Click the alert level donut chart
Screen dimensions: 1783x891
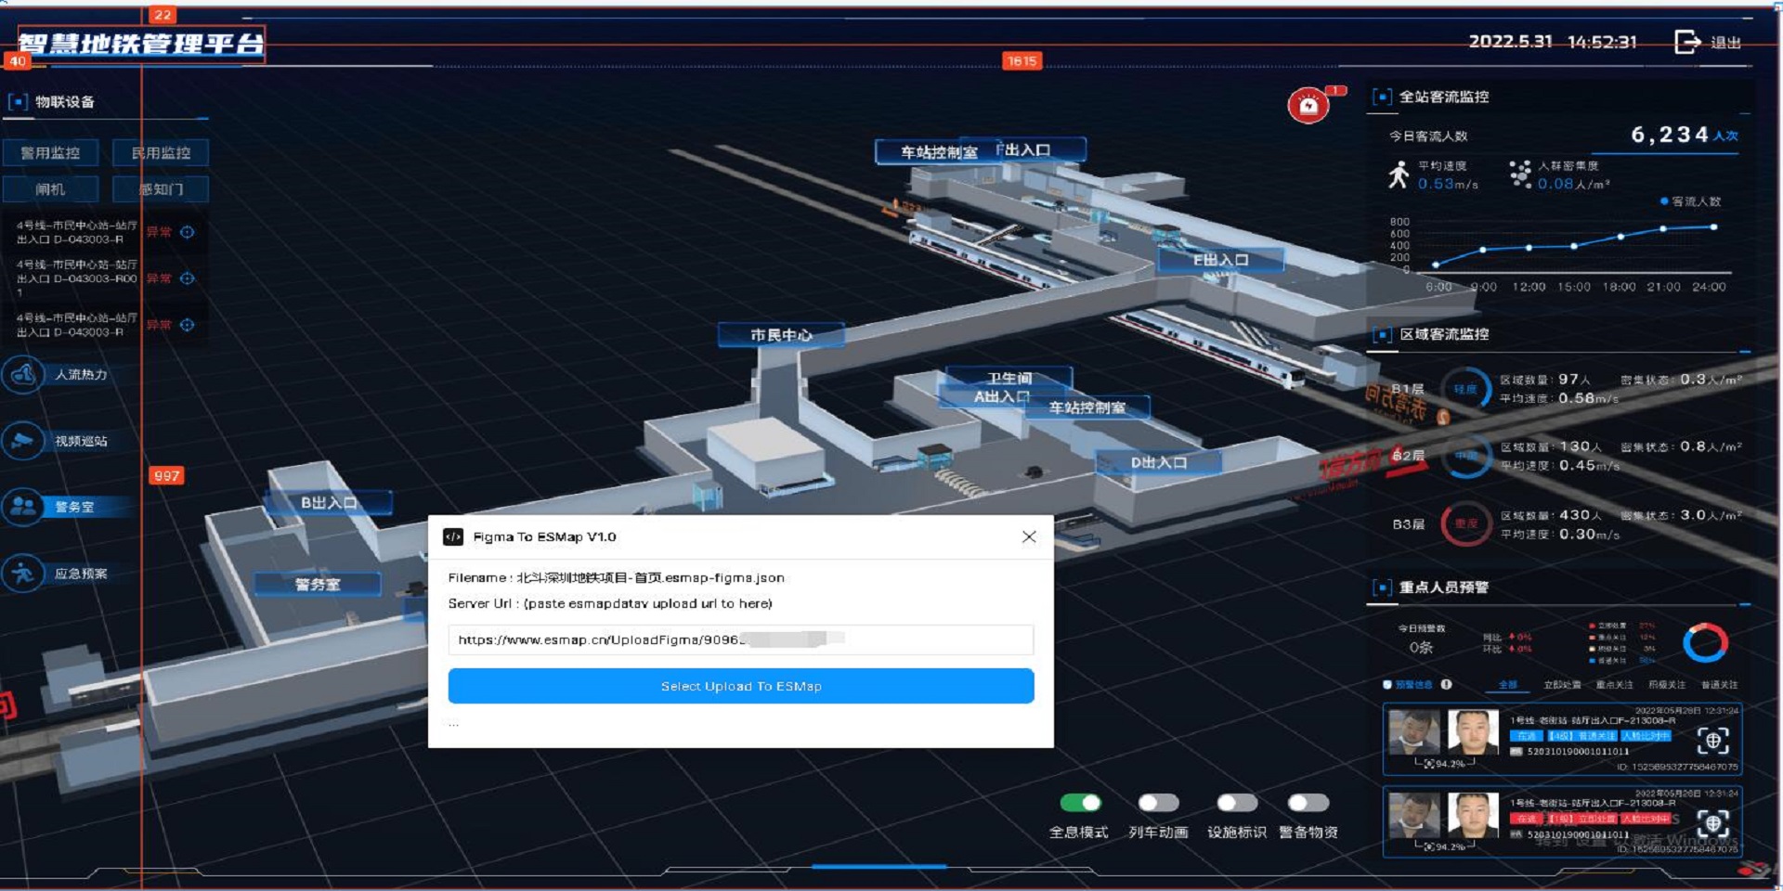tap(1705, 642)
